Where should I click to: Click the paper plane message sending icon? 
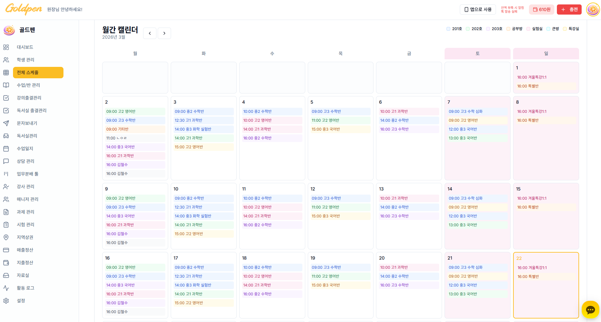coord(6,123)
